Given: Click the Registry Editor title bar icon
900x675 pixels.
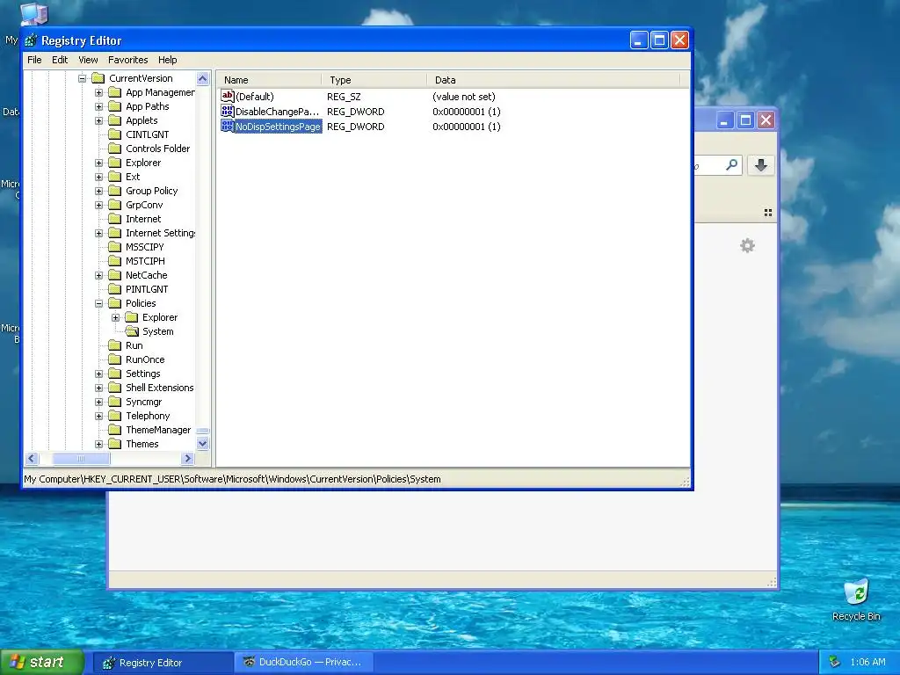Looking at the screenshot, I should coord(31,40).
